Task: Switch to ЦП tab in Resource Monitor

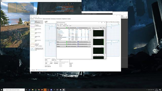Action: click(x=61, y=26)
